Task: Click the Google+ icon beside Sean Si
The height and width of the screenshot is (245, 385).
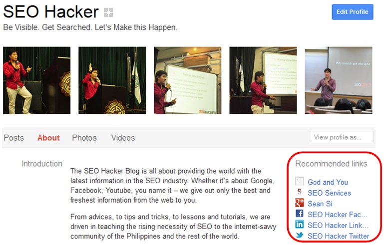Action: (299, 203)
